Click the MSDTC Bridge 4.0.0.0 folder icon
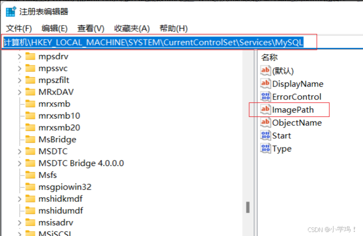The width and height of the screenshot is (363, 236). pyautogui.click(x=30, y=163)
